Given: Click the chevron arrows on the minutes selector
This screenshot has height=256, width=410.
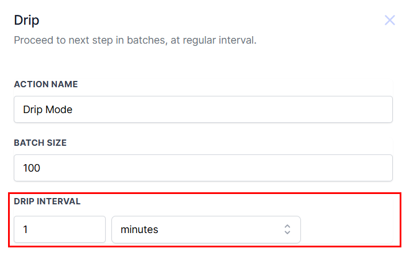Looking at the screenshot, I should pos(288,230).
